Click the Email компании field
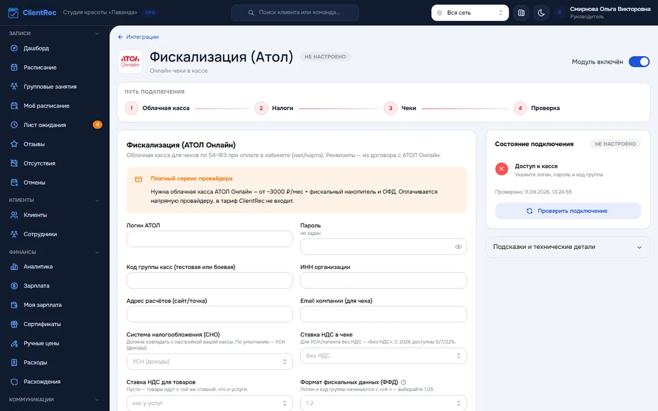Screen dimensions: 658x411 [383, 314]
